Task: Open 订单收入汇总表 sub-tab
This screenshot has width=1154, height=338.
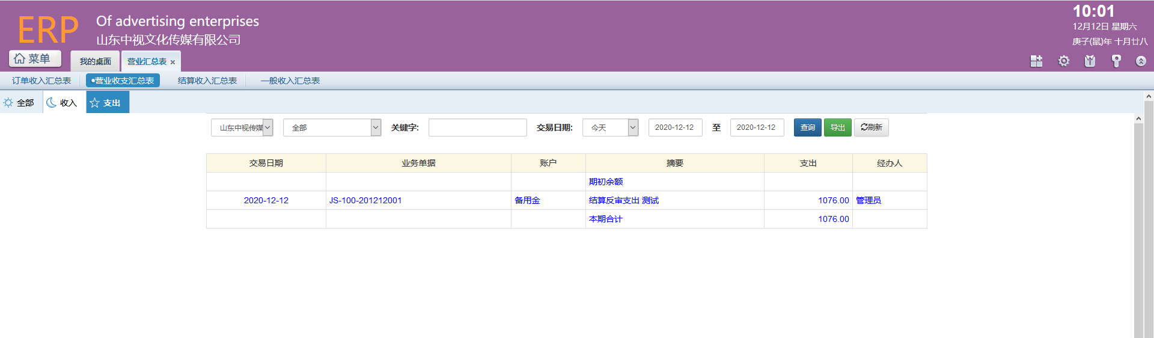Action: (41, 81)
